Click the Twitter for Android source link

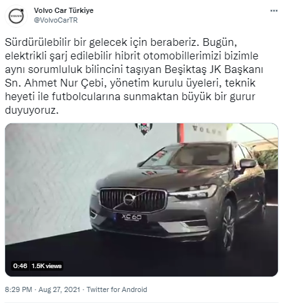tap(117, 289)
